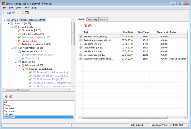Collapse the Tools [id: 60] node
Image resolution: width=191 pixels, height=129 pixels.
16,62
